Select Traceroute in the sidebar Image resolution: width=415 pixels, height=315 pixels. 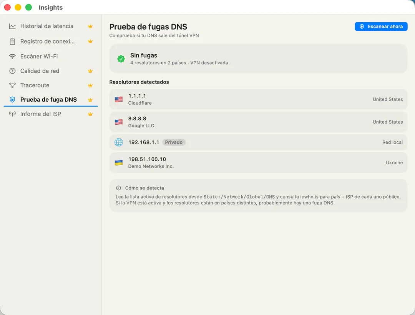tap(51, 85)
